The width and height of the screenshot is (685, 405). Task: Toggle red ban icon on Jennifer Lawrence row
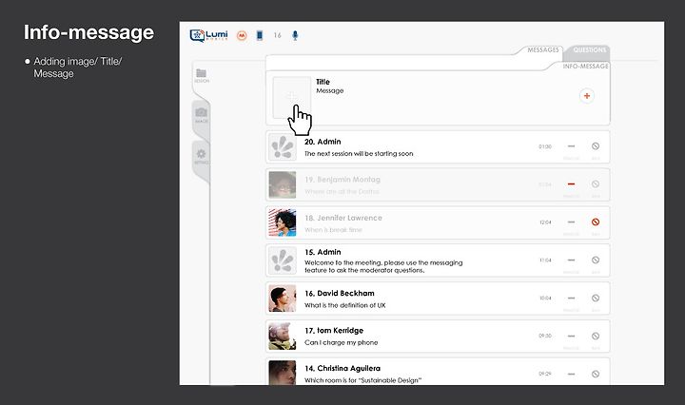tap(596, 222)
